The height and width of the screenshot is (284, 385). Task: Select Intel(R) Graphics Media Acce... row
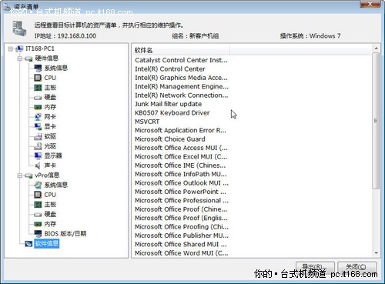[x=181, y=78]
